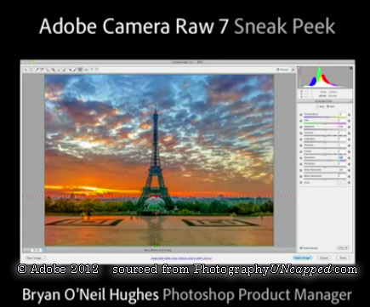
Task: Decrease Tint with its minus button
Action: (301, 121)
